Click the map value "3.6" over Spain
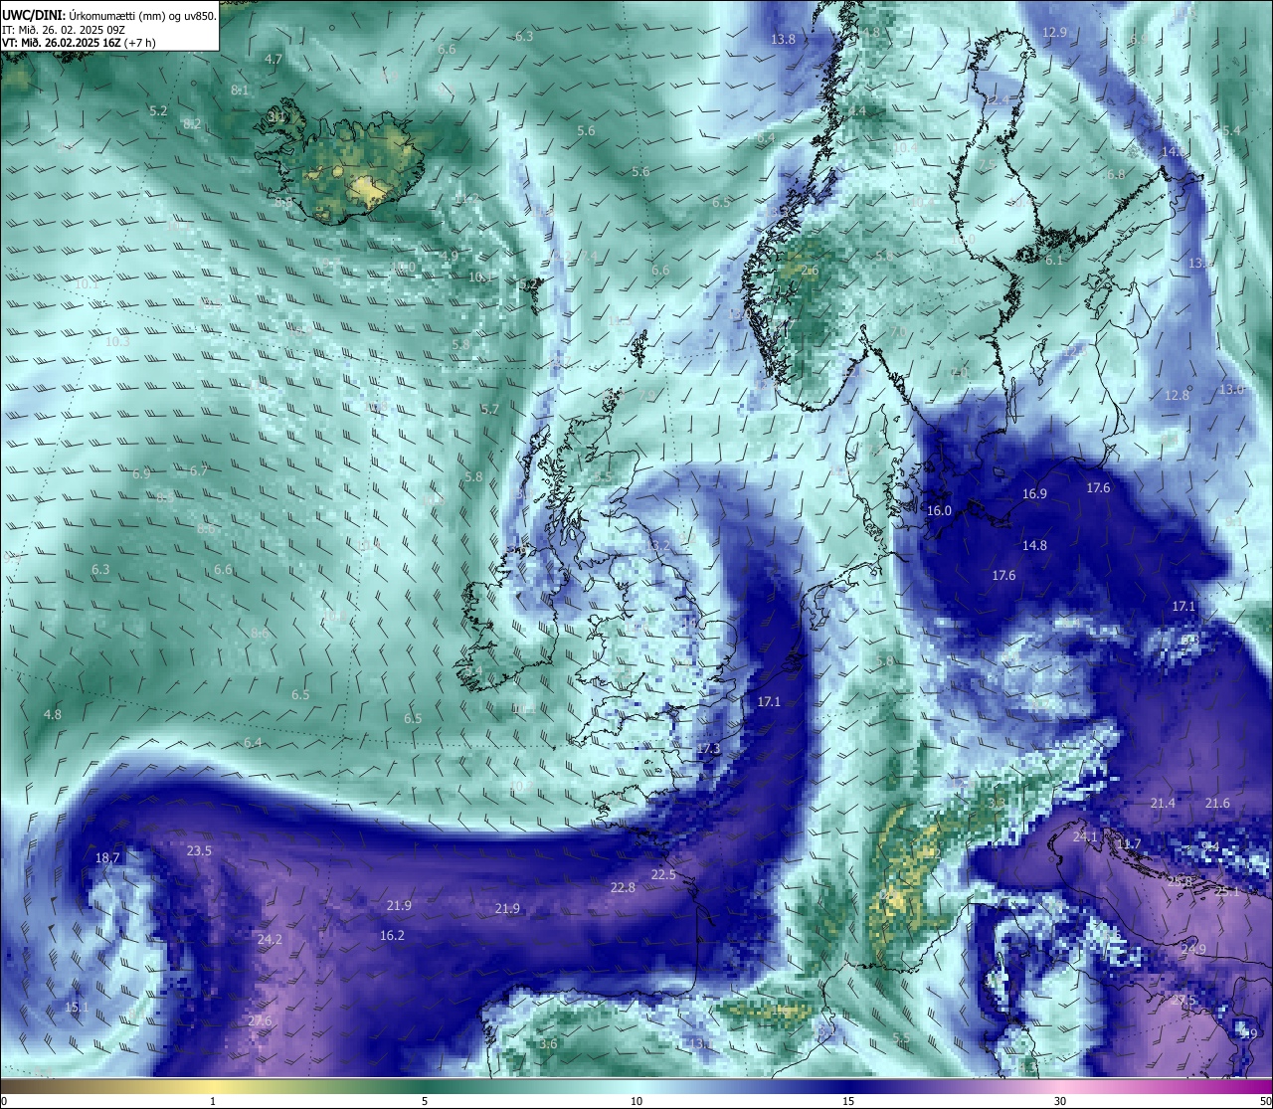Viewport: 1273px width, 1109px height. coord(548,1044)
